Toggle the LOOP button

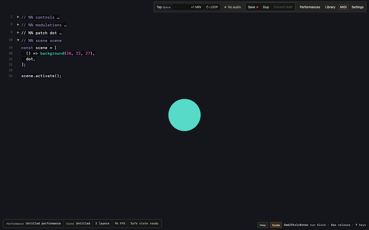click(212, 7)
